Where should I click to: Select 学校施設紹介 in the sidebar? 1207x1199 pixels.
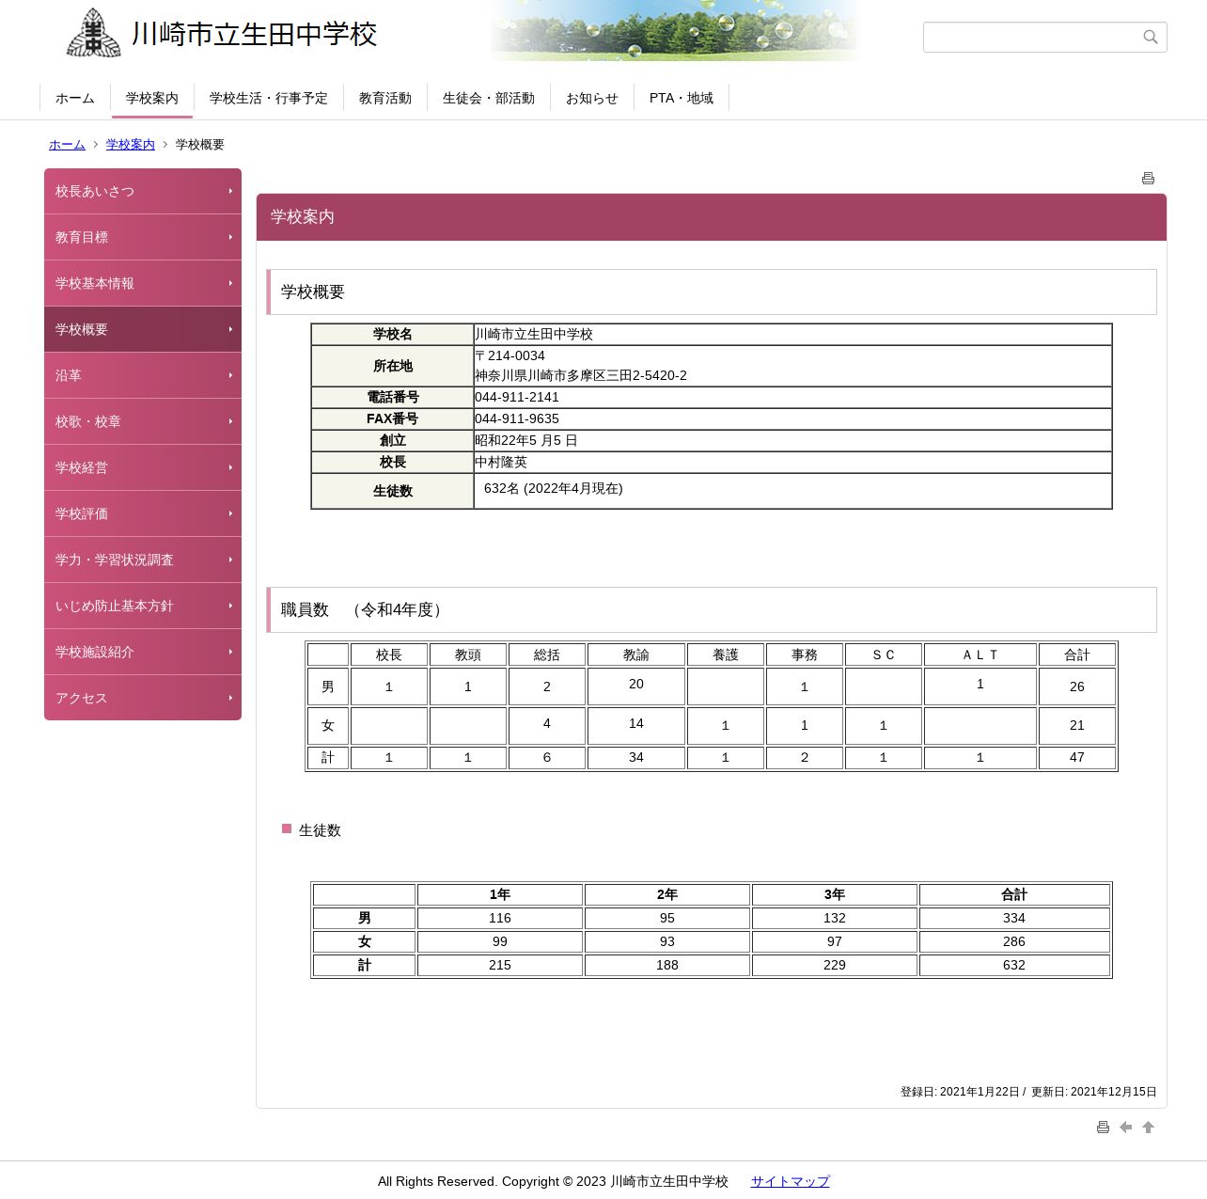tap(143, 652)
